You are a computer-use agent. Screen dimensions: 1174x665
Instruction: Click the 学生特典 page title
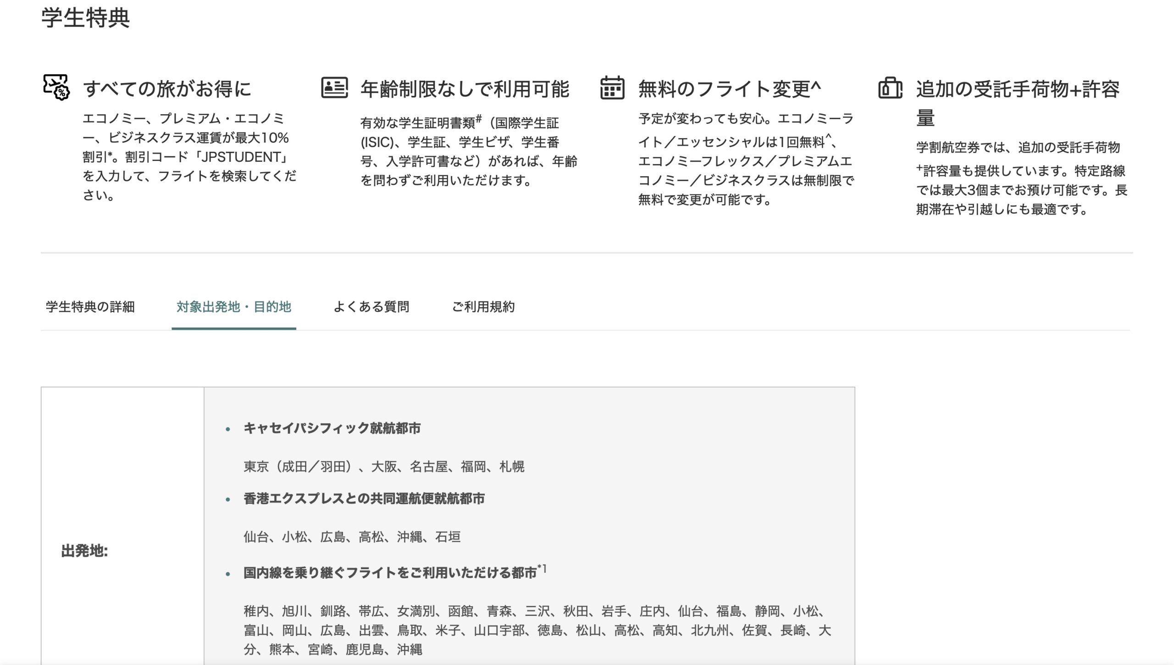coord(86,18)
